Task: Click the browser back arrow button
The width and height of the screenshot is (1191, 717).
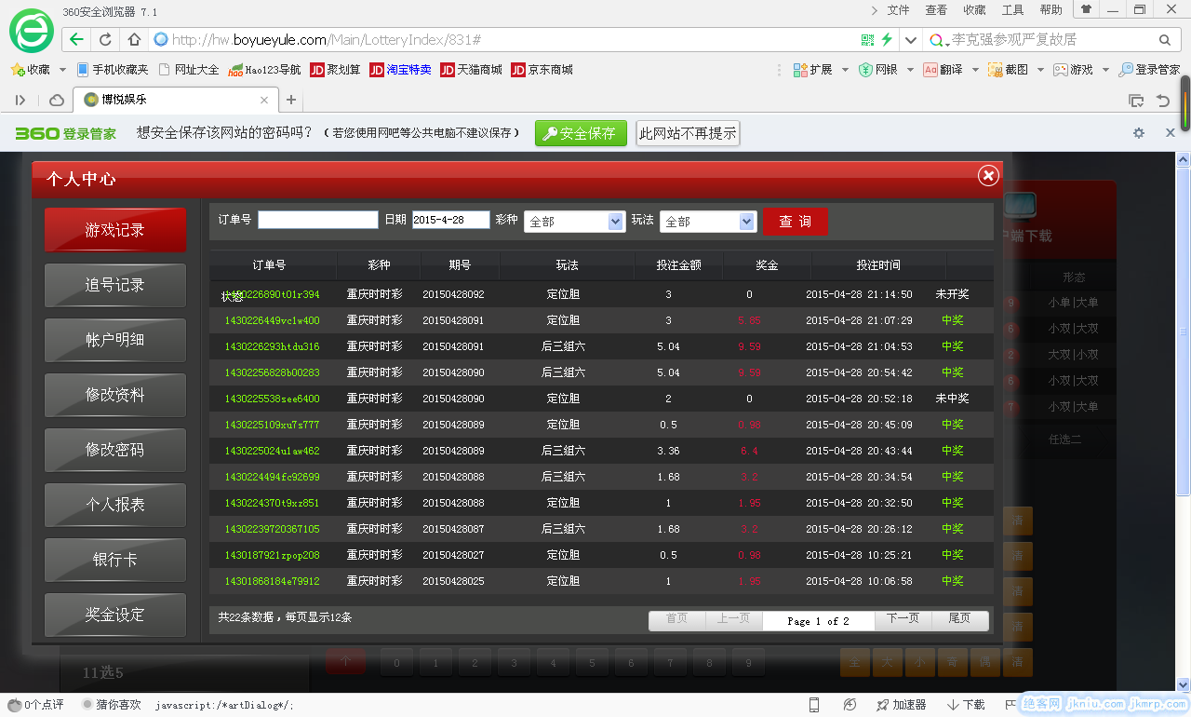Action: click(x=77, y=40)
